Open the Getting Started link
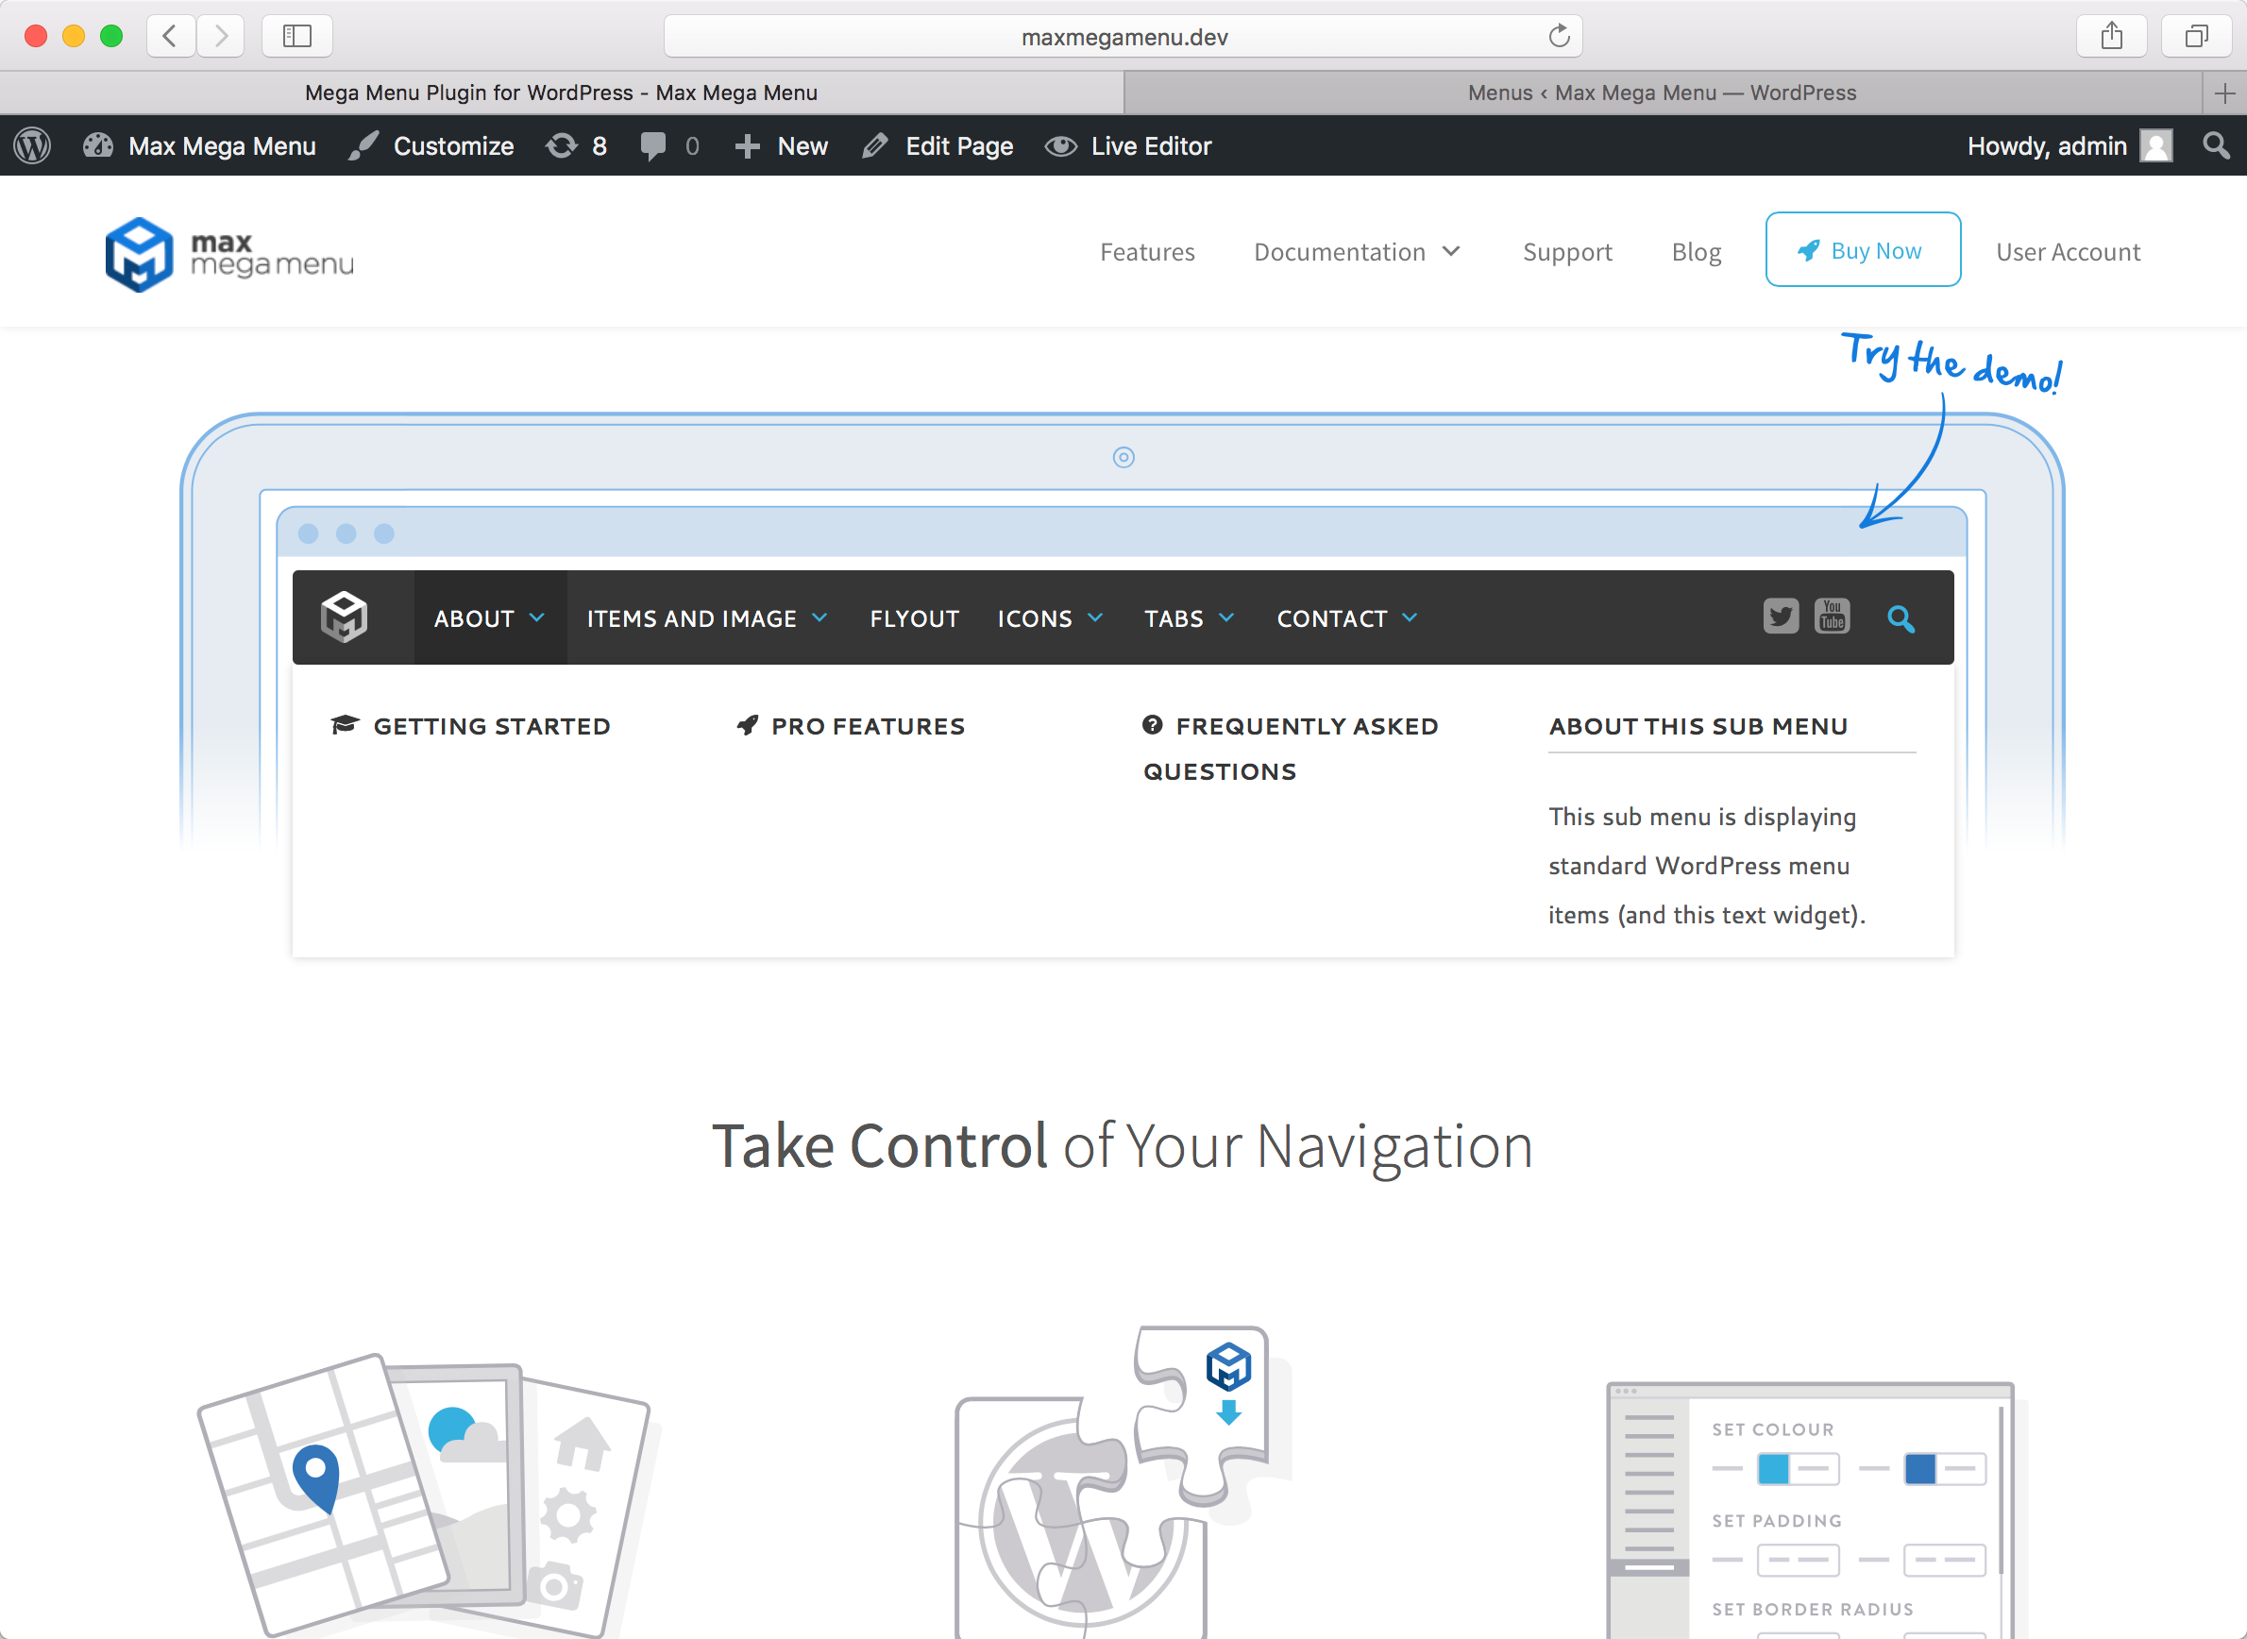The height and width of the screenshot is (1639, 2247). click(x=491, y=726)
